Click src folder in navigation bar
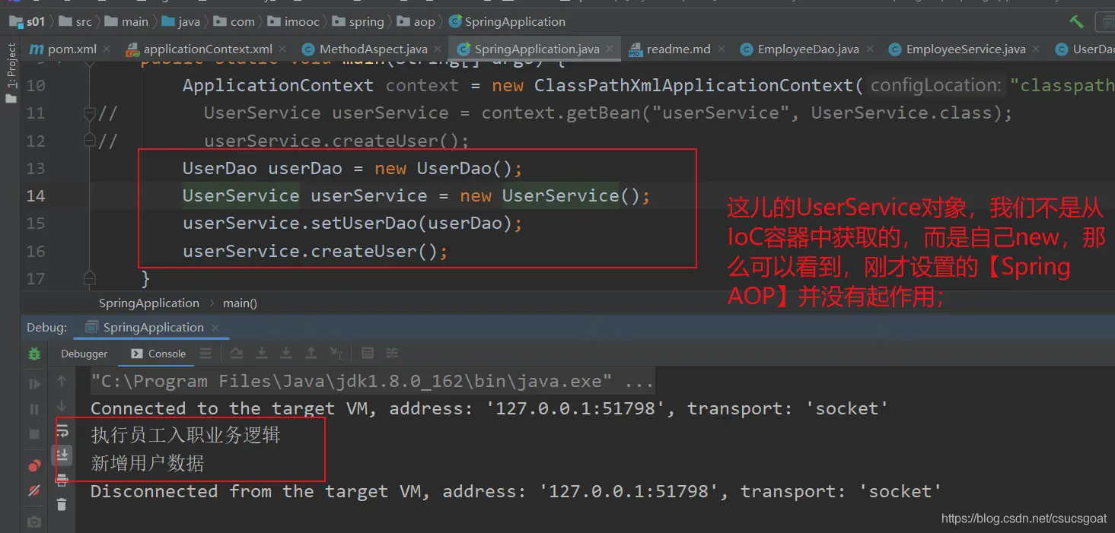Screen dimensions: 1115x533 tap(77, 21)
